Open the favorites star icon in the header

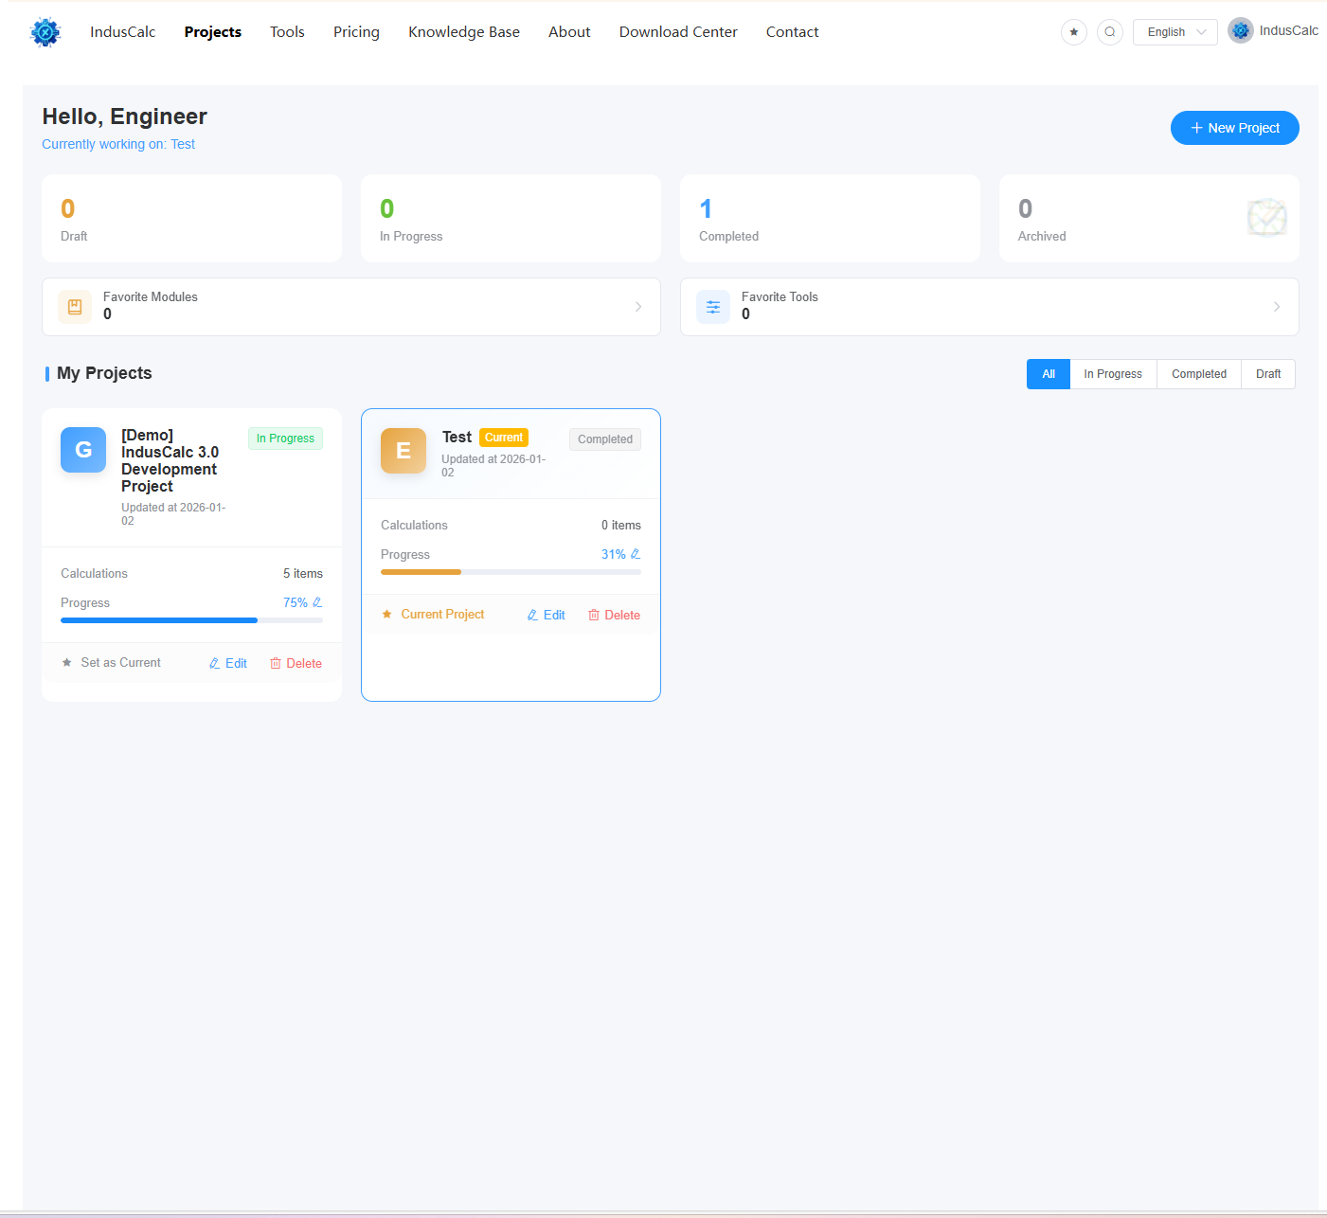[x=1074, y=31]
